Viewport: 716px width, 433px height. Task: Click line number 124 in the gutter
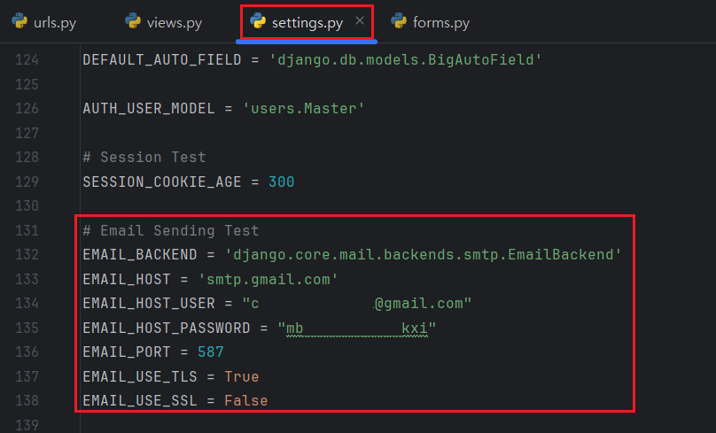pyautogui.click(x=27, y=60)
